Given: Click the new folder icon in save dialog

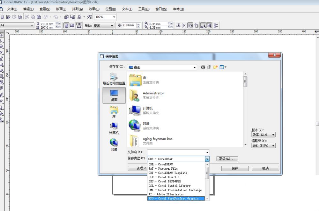Looking at the screenshot, I should coord(216,67).
